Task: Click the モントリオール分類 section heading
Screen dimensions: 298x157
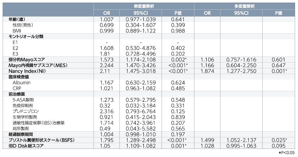Action: tap(26, 37)
